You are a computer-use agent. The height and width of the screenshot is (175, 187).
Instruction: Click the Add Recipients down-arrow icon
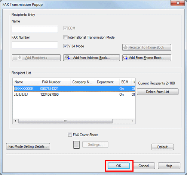[19, 58]
